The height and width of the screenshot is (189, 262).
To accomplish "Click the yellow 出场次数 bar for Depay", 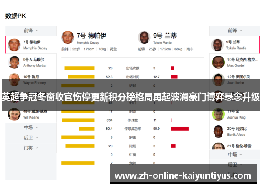I will pos(80,68).
